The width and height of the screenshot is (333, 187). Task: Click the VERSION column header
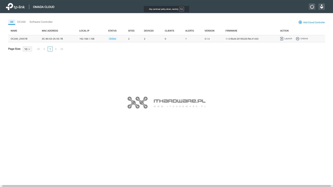click(209, 31)
